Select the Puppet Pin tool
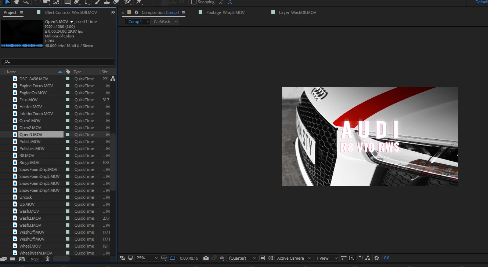Screen dimensions: 488x267 (139, 2)
